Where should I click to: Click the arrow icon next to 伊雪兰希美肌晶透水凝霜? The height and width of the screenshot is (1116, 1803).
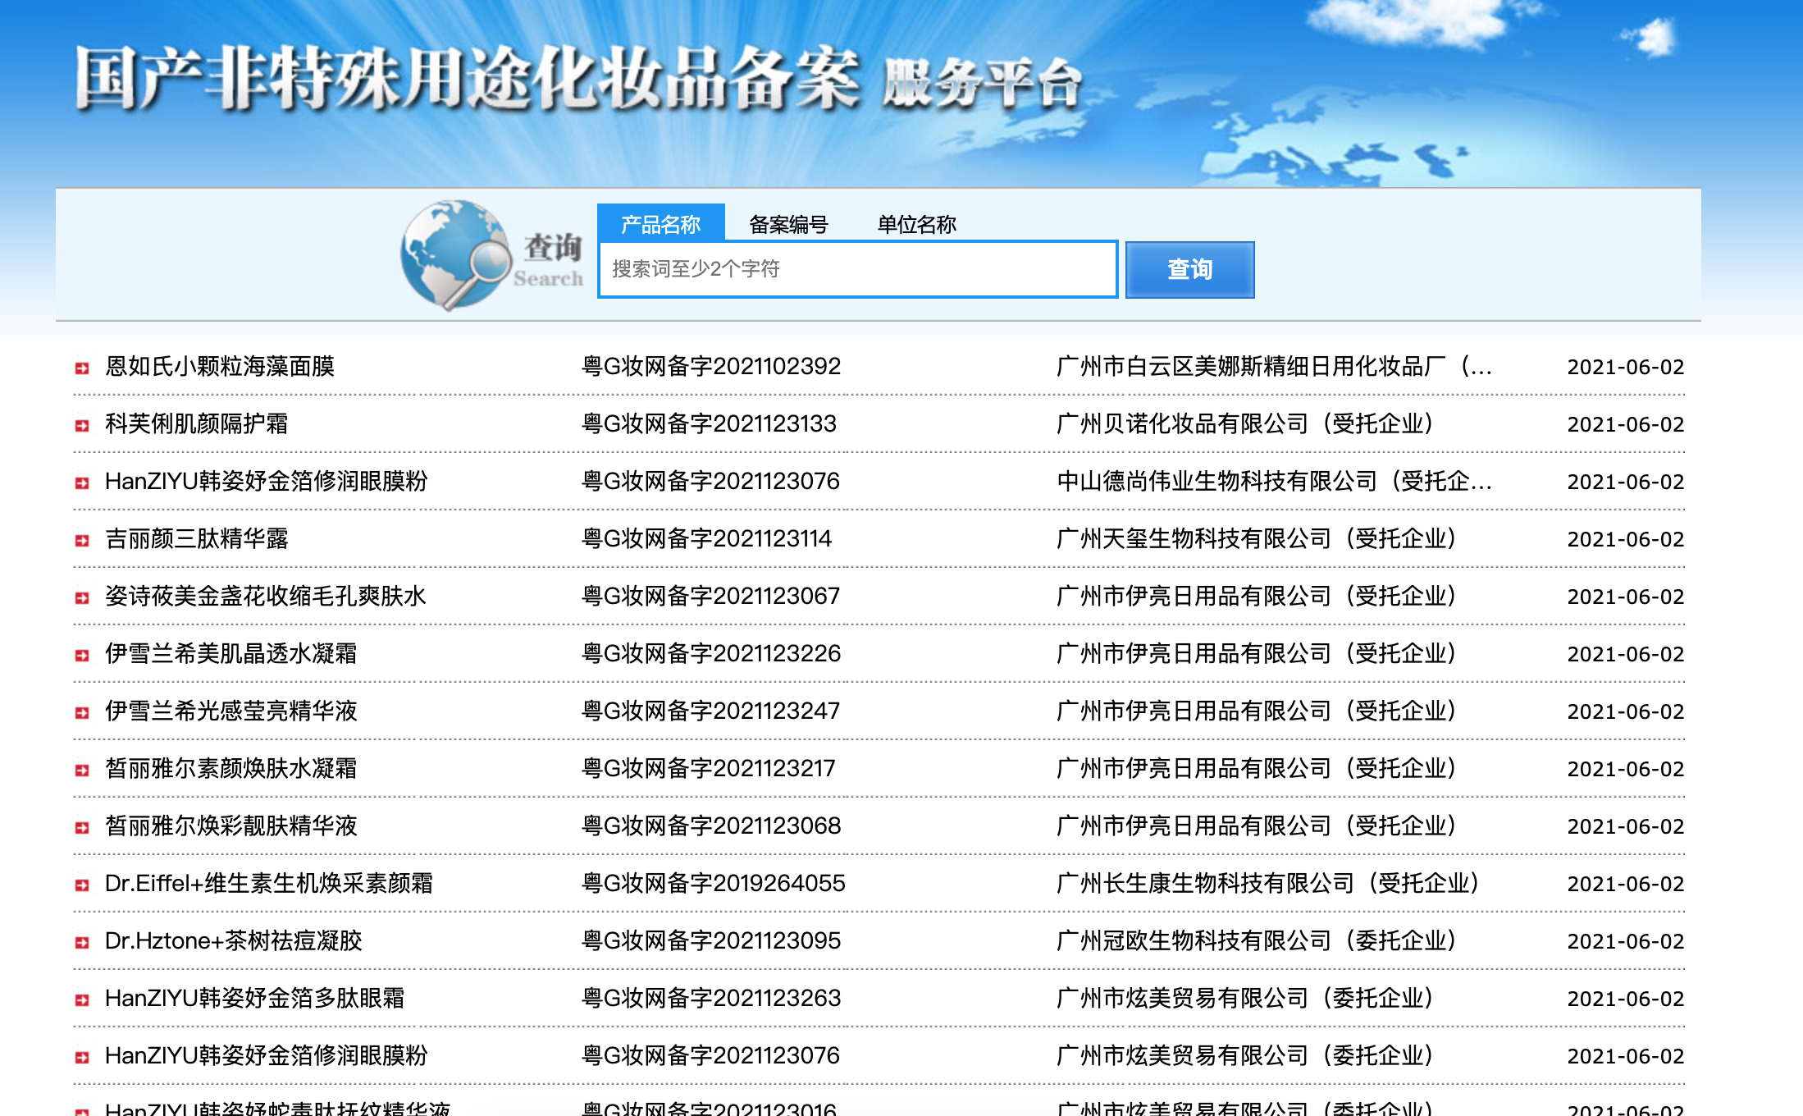[81, 655]
